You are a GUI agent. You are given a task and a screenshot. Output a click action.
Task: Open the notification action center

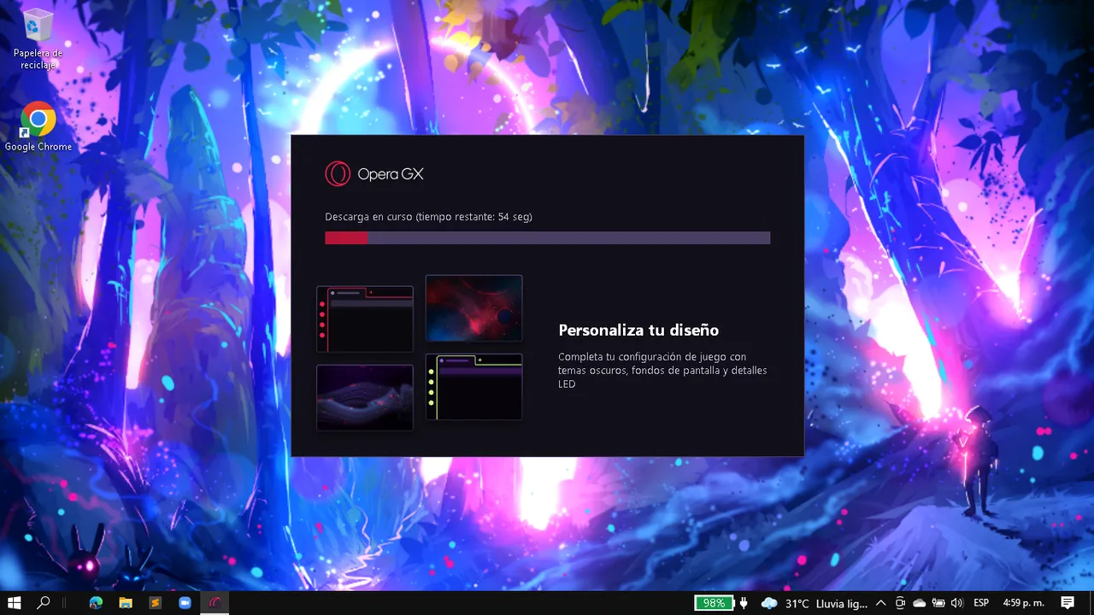click(1068, 603)
